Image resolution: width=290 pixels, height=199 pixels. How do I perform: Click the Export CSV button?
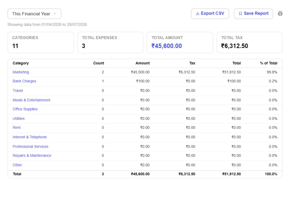tap(210, 14)
